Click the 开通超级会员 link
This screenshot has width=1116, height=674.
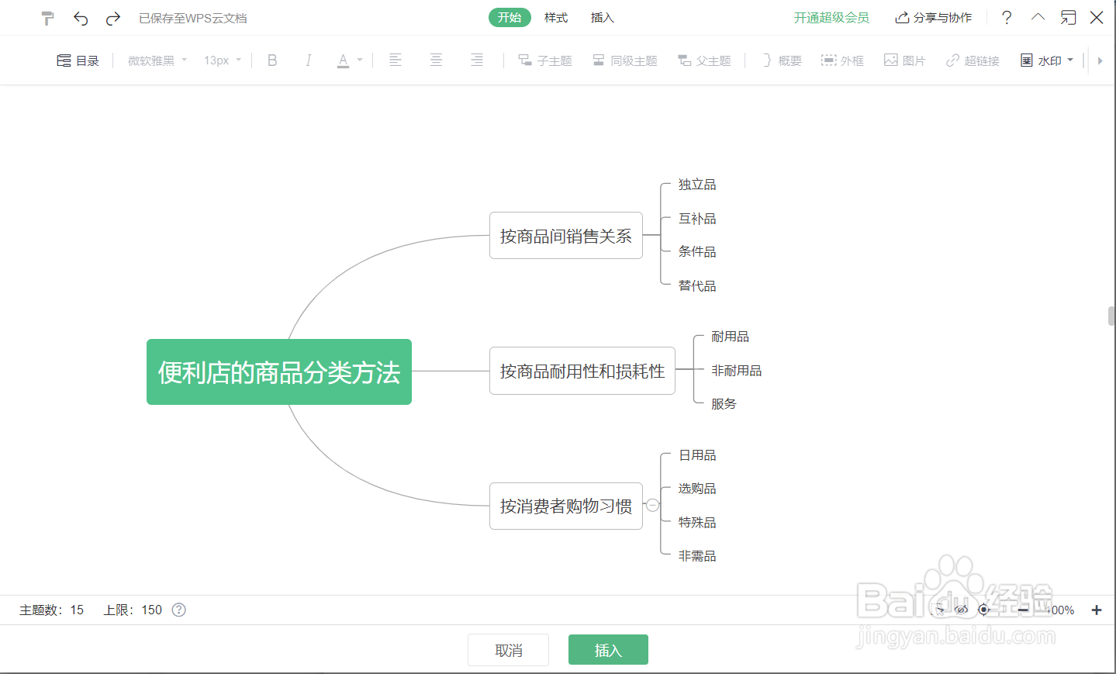click(x=831, y=17)
